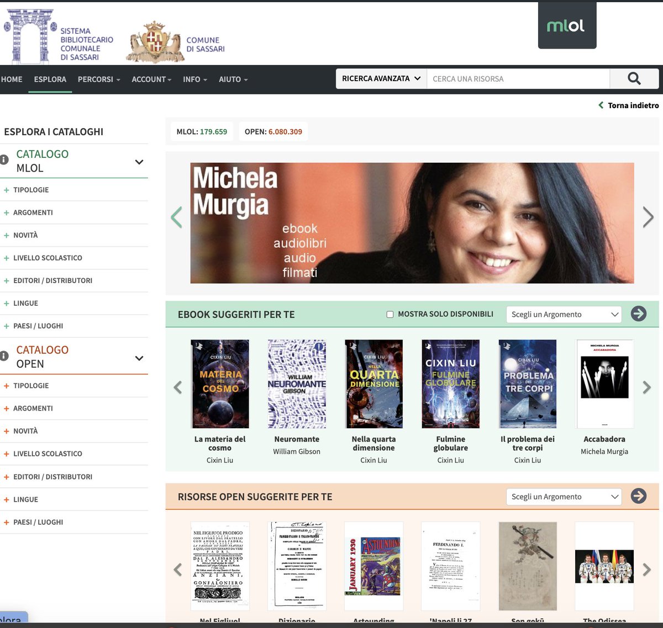Open La materia del cosmo title link
Viewport: 663px width, 628px height.
220,444
